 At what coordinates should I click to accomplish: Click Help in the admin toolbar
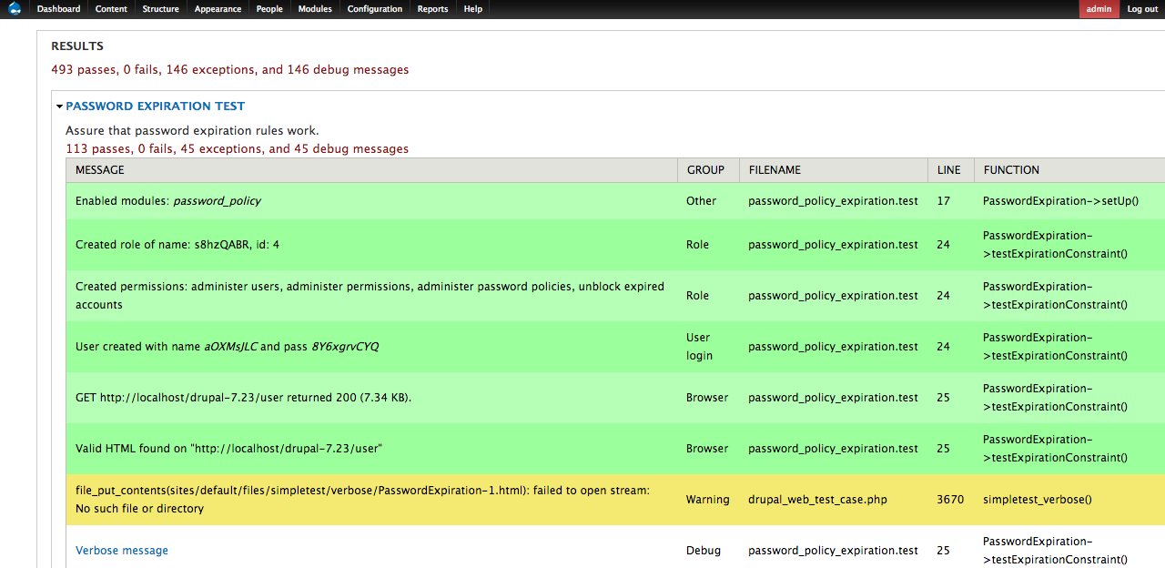point(472,9)
